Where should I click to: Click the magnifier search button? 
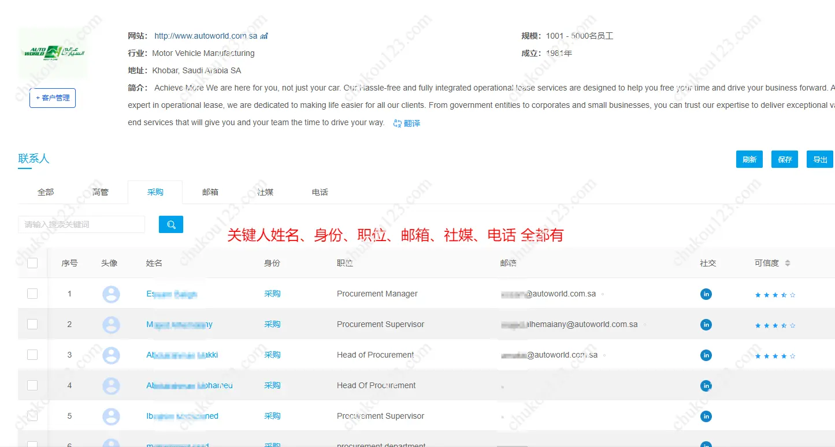[x=171, y=225]
